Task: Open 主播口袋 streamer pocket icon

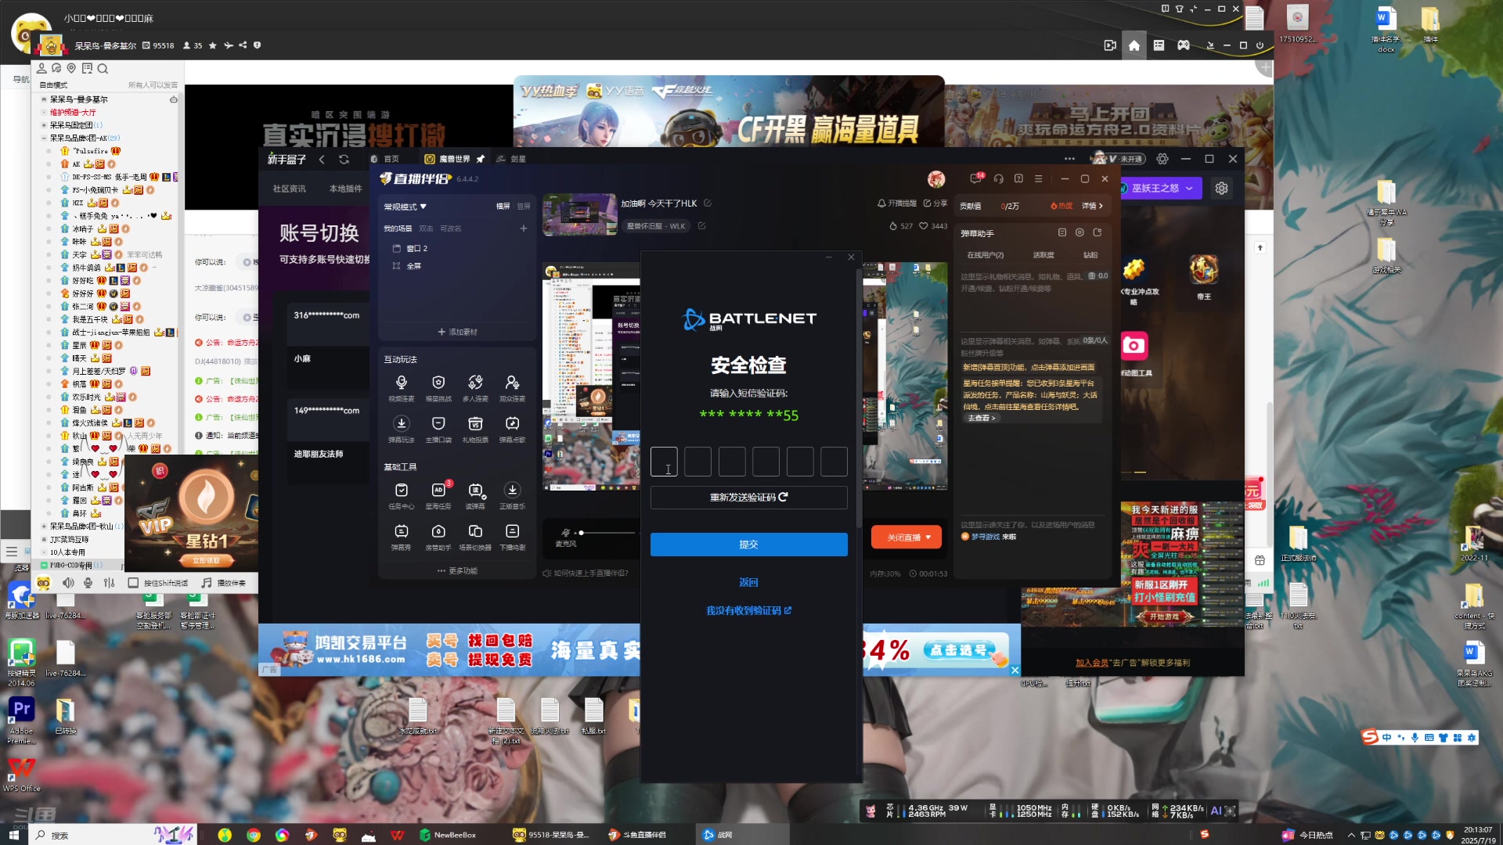Action: click(x=438, y=429)
